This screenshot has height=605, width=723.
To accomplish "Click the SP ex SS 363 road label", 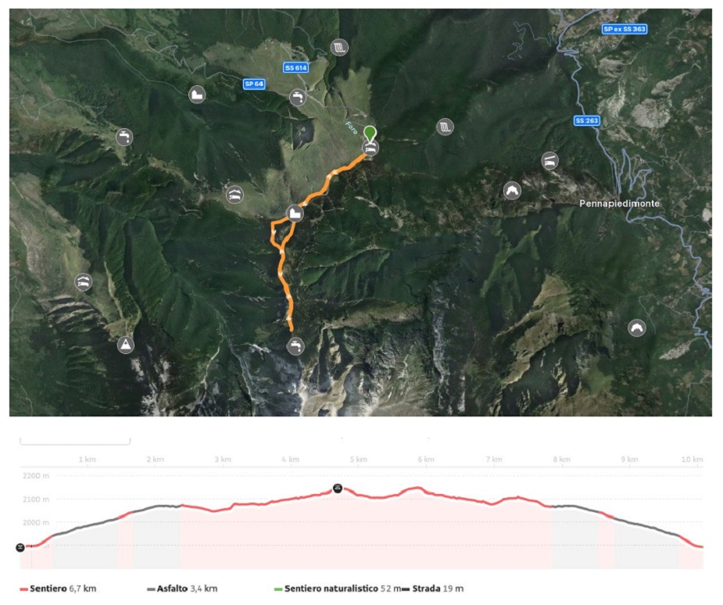I will tap(625, 29).
